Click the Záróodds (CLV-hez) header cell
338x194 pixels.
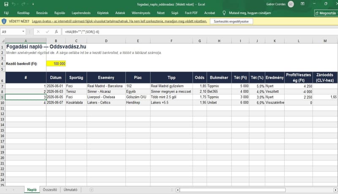pyautogui.click(x=325, y=78)
